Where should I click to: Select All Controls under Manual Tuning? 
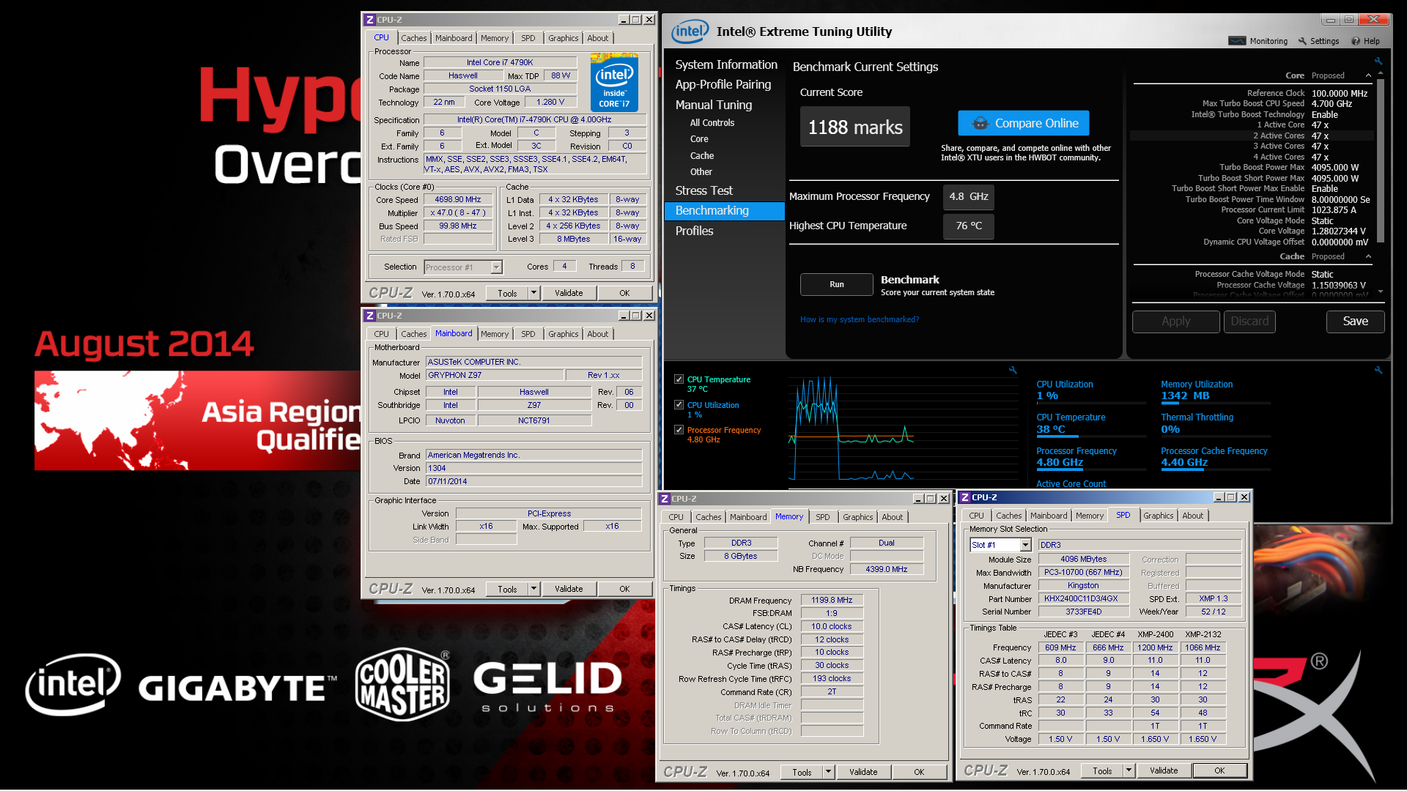(x=712, y=123)
